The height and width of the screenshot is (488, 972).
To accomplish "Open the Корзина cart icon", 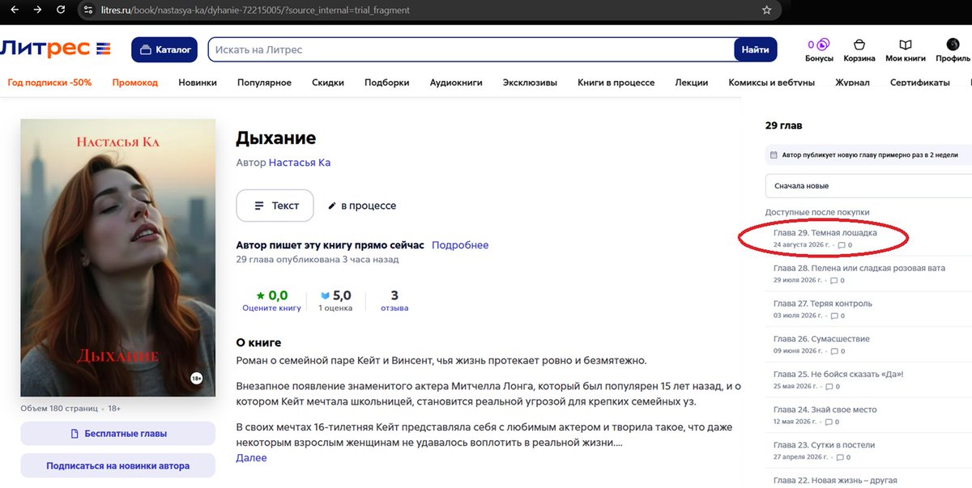I will (859, 50).
